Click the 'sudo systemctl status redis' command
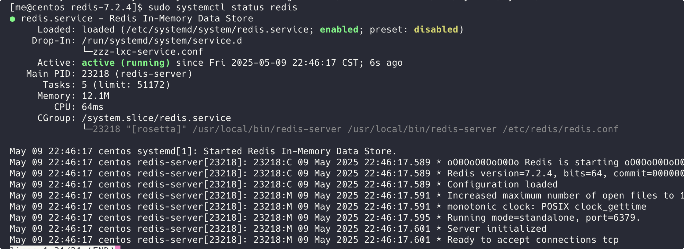This screenshot has height=249, width=684. (x=223, y=7)
